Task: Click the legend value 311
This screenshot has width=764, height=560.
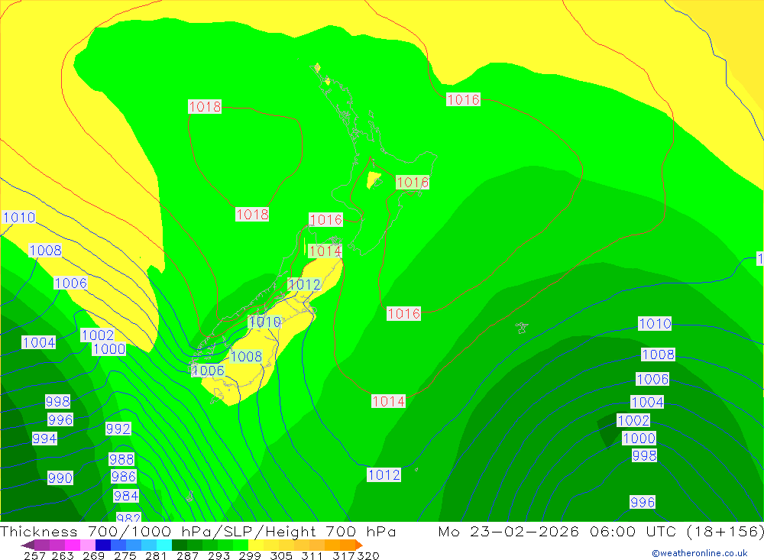Action: [312, 555]
